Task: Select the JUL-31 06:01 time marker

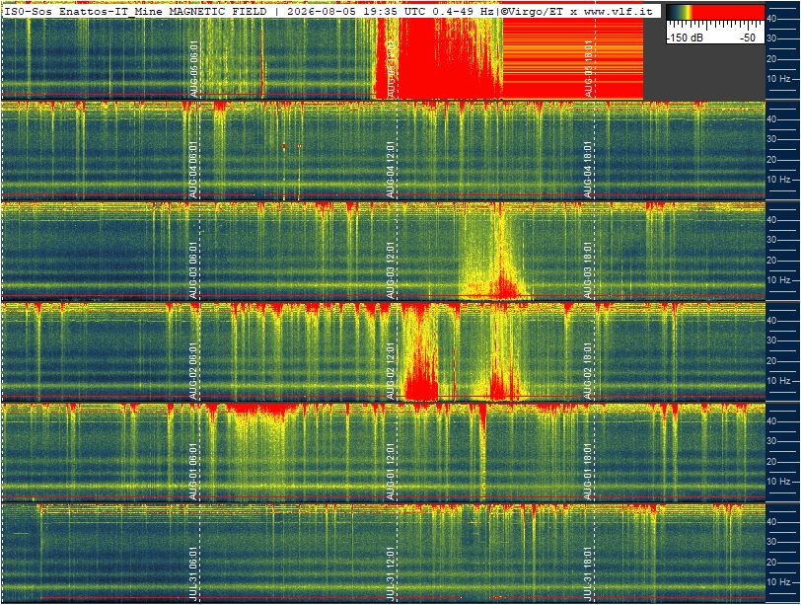Action: click(x=193, y=572)
